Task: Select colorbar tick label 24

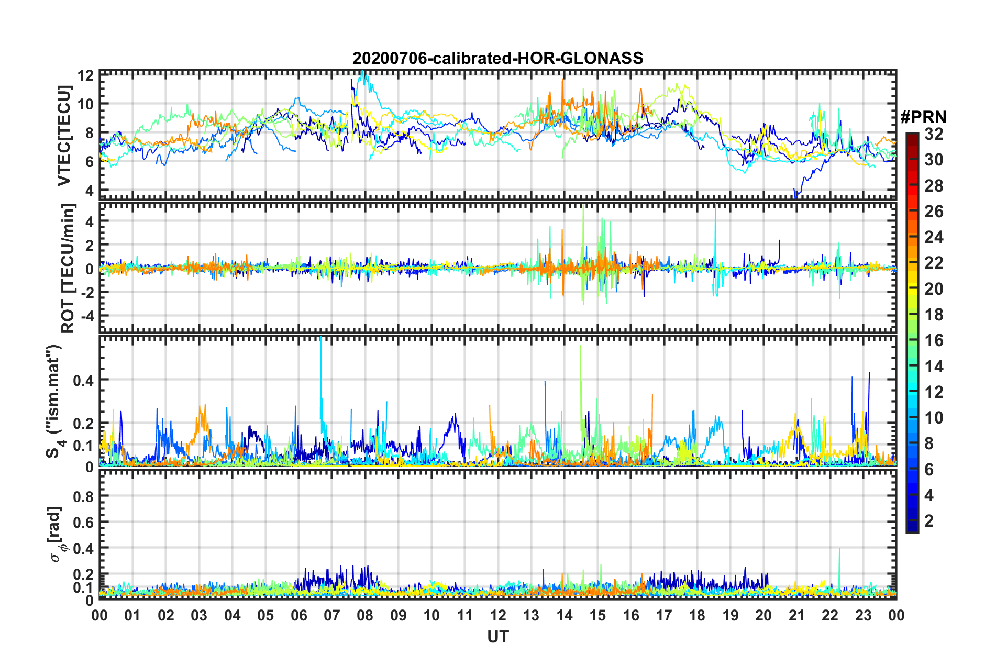Action: point(934,237)
